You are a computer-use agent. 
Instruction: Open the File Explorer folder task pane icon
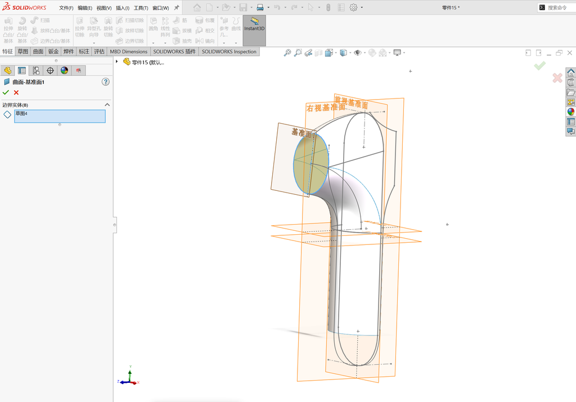coord(571,92)
